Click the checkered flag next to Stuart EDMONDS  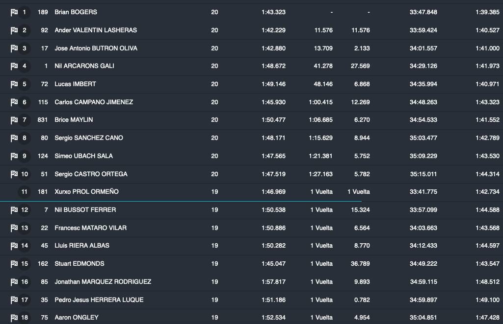coord(14,264)
